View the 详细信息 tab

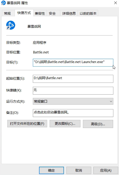tap(69, 13)
